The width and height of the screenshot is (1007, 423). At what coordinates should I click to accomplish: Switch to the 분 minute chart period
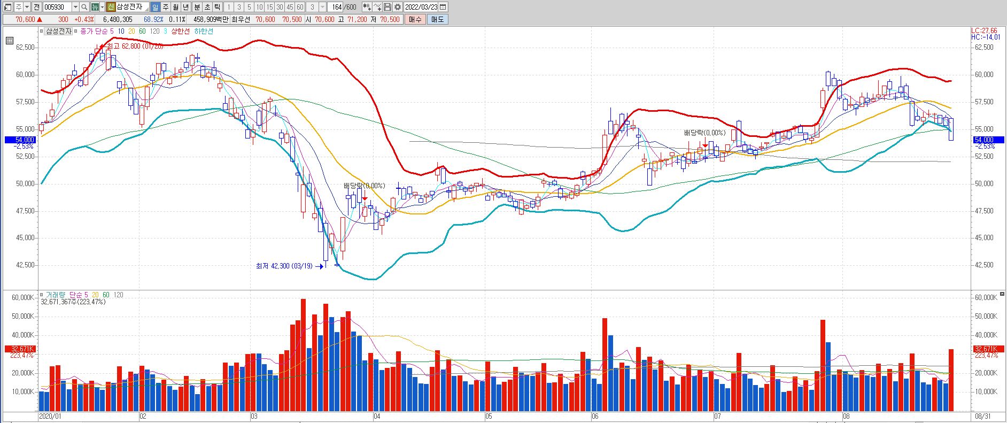click(197, 7)
